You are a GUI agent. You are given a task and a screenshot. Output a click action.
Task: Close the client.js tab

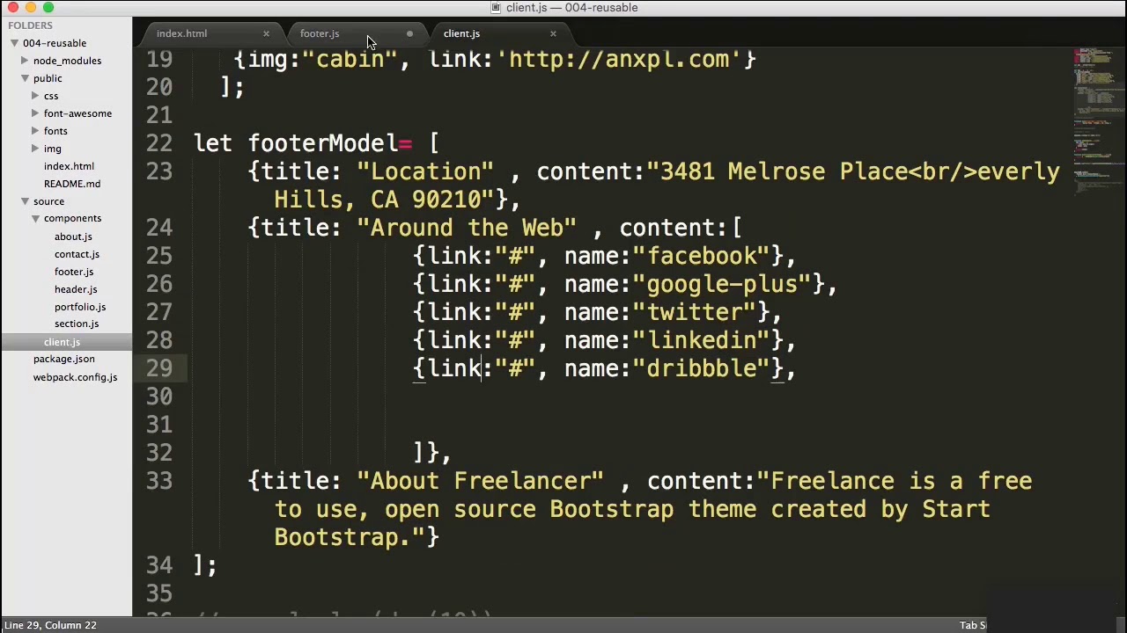coord(553,34)
